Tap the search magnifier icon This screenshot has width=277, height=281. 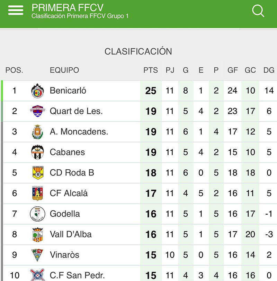258,11
